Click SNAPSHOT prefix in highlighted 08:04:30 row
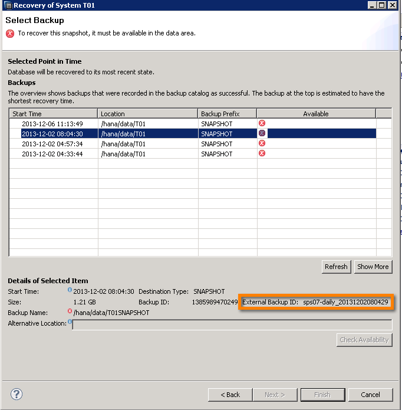This screenshot has width=402, height=410. click(x=216, y=134)
